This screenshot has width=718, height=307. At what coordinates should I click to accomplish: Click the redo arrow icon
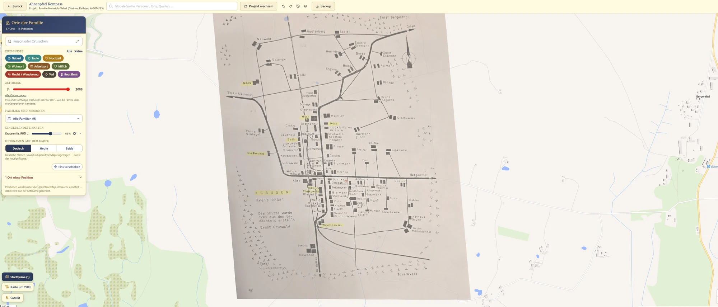coord(291,6)
